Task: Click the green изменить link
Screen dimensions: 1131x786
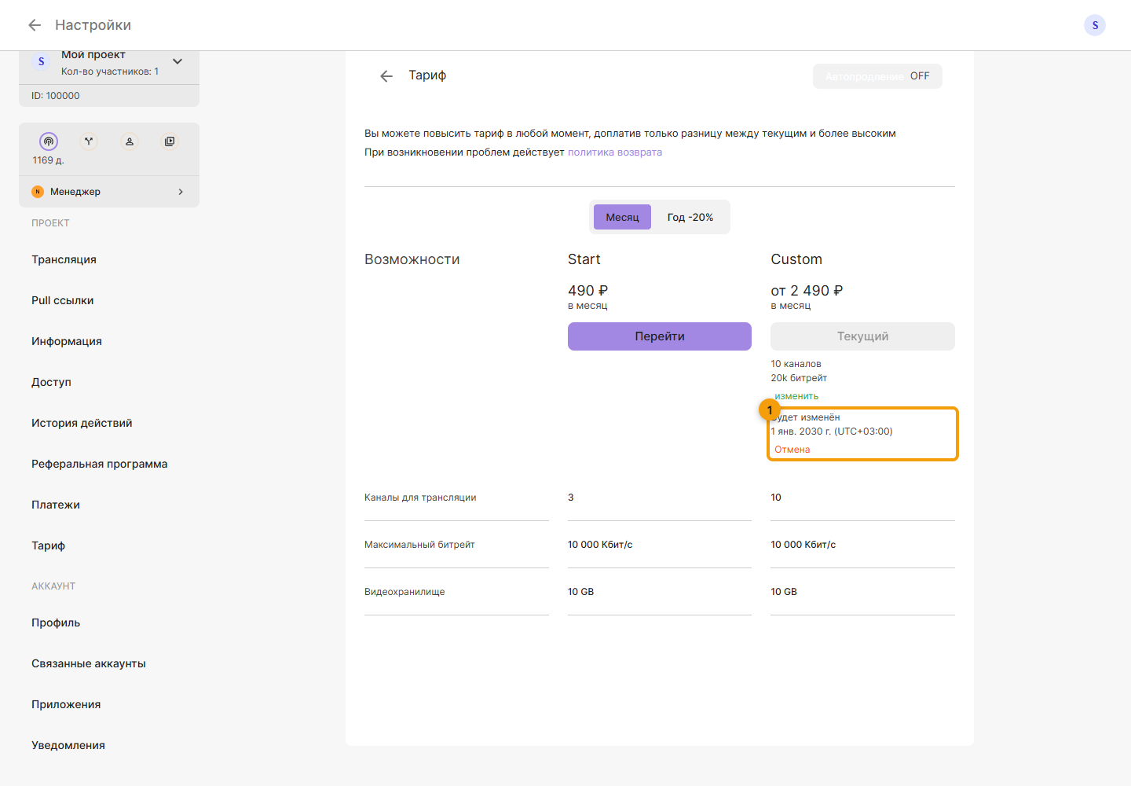Action: click(796, 396)
